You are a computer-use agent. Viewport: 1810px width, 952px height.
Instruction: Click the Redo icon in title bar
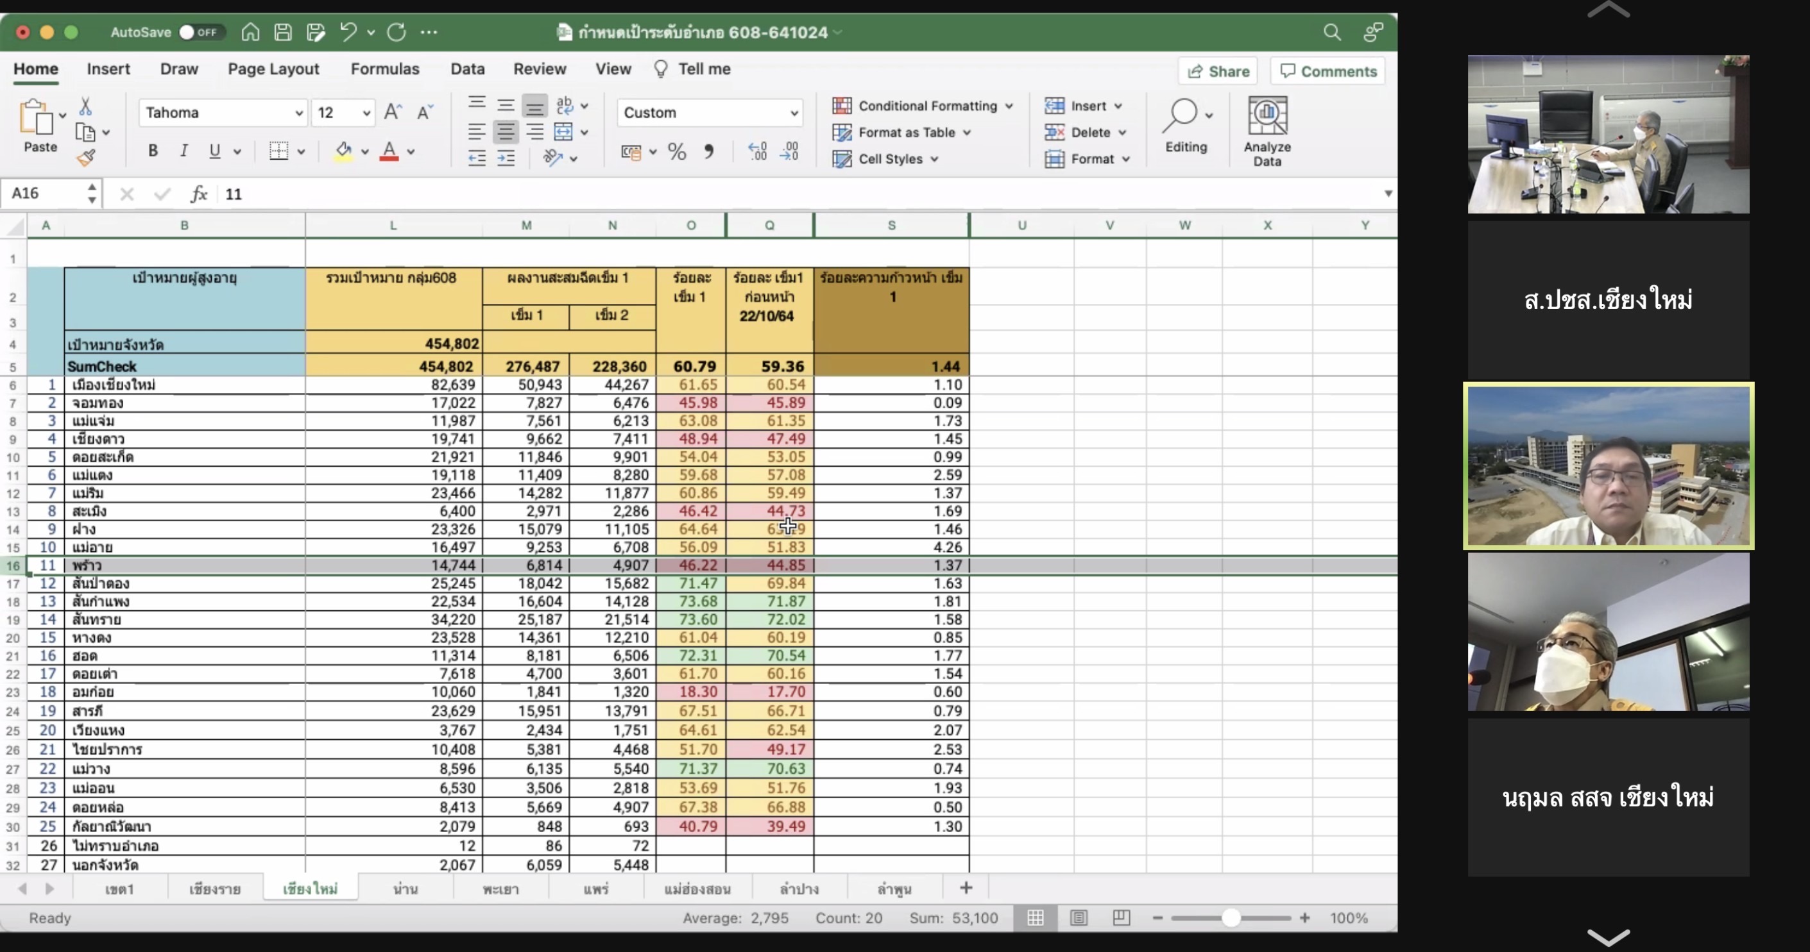397,32
